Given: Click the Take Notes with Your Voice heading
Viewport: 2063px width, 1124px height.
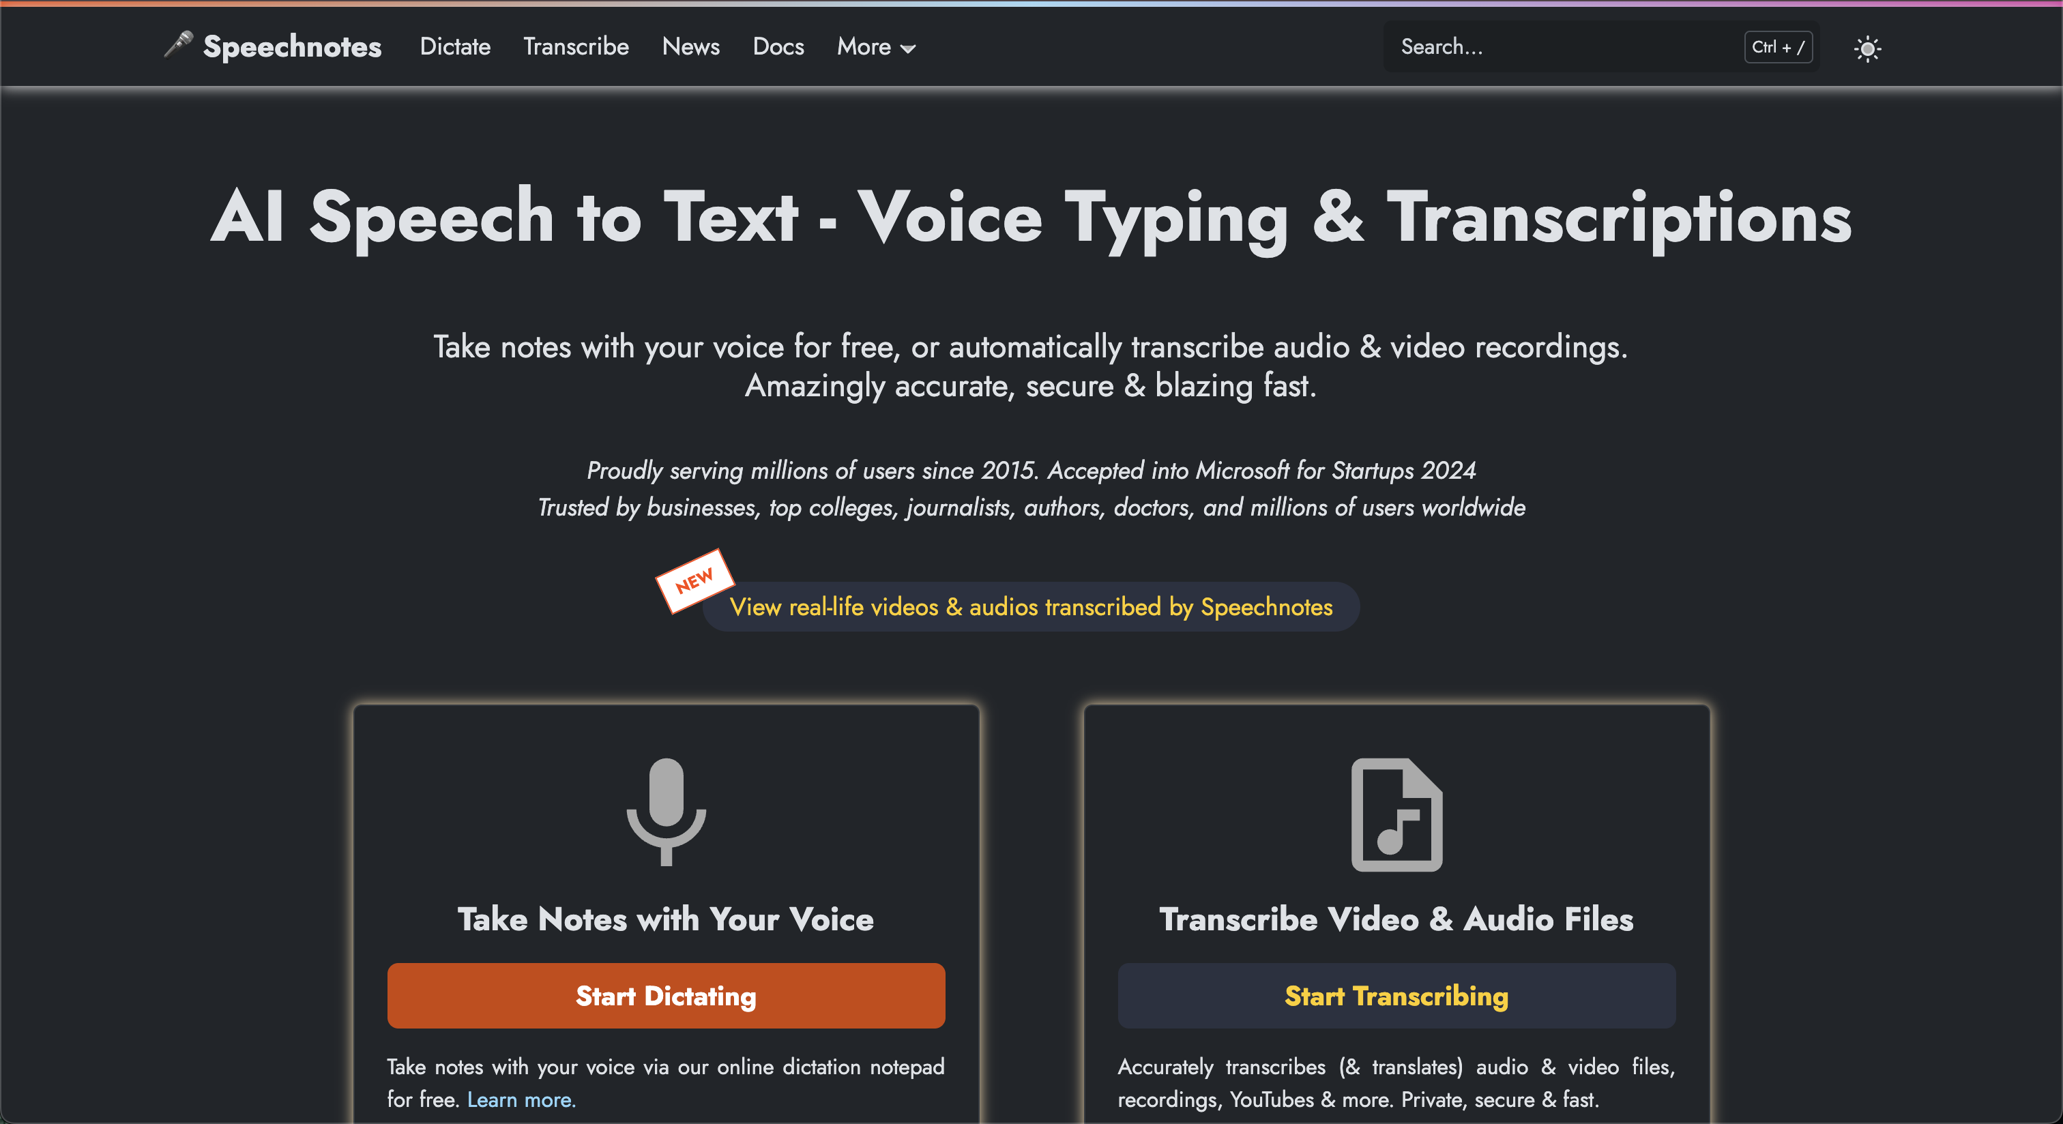Looking at the screenshot, I should point(666,919).
